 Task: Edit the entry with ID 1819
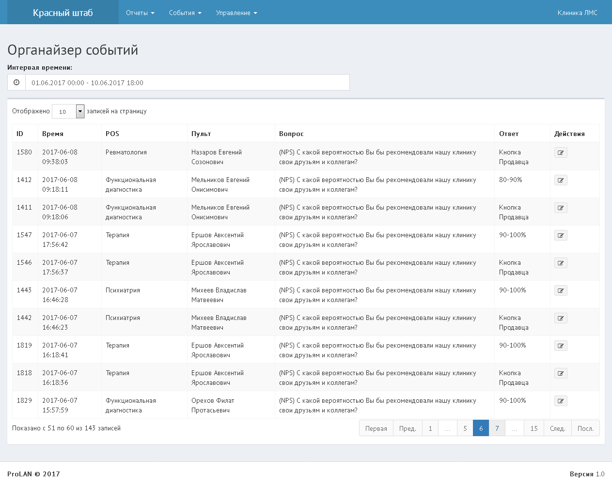click(x=561, y=346)
